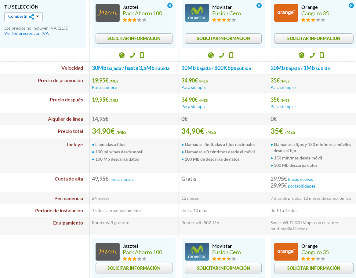The height and width of the screenshot is (278, 356).
Task: Click 'Router wifi 802.11n' equipment cell
Action: pos(200,223)
